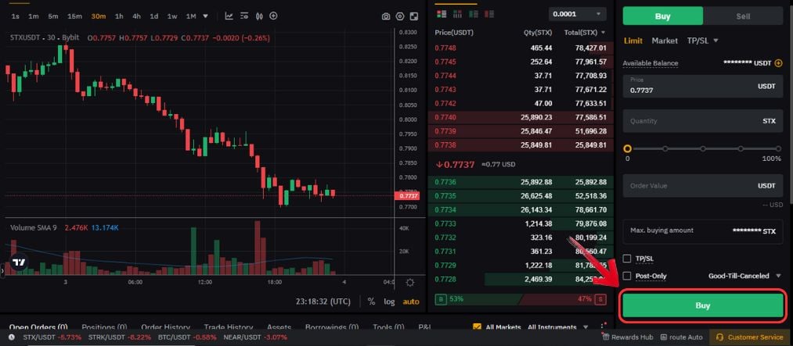The width and height of the screenshot is (793, 346).
Task: Select the Market order tab
Action: click(x=665, y=41)
